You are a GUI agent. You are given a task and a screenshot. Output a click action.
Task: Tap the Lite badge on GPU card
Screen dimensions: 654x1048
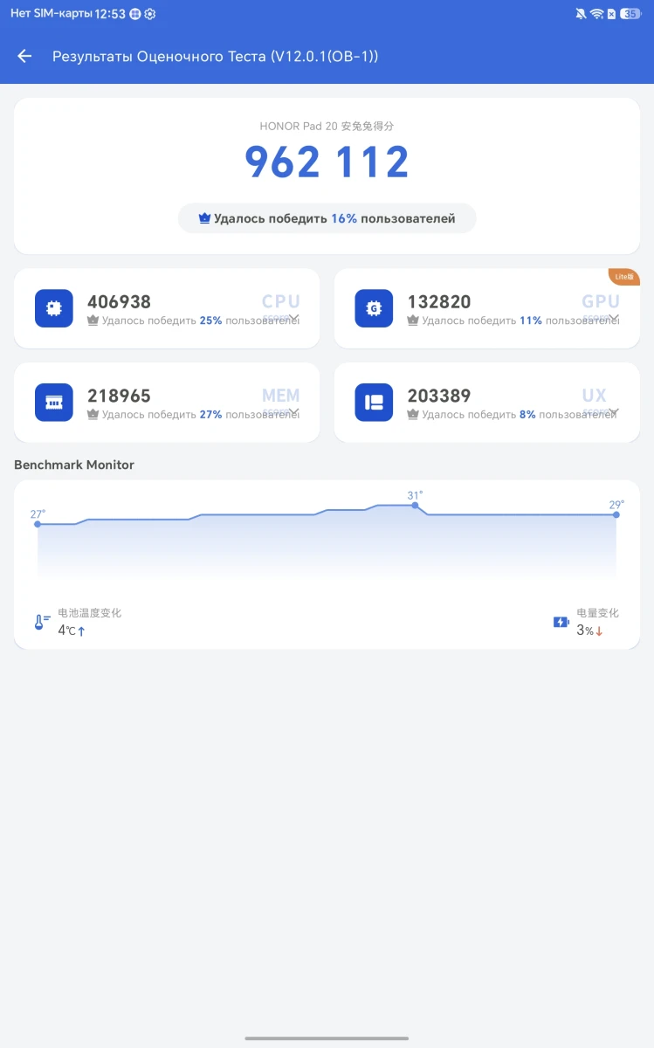[624, 277]
